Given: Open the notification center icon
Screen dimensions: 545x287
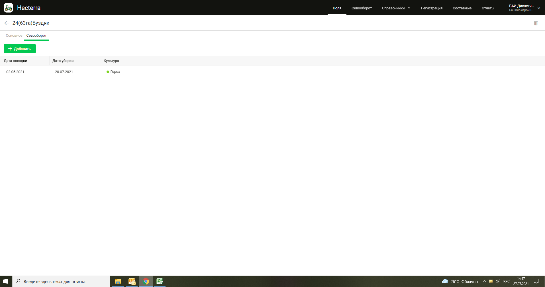Looking at the screenshot, I should [x=536, y=281].
